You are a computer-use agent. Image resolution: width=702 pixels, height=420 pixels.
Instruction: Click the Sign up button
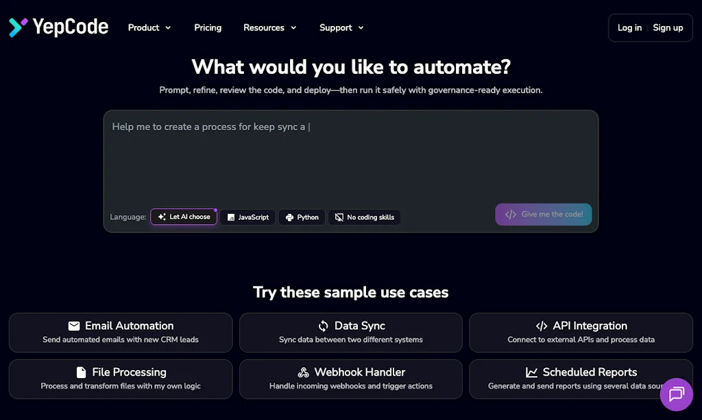(x=668, y=27)
